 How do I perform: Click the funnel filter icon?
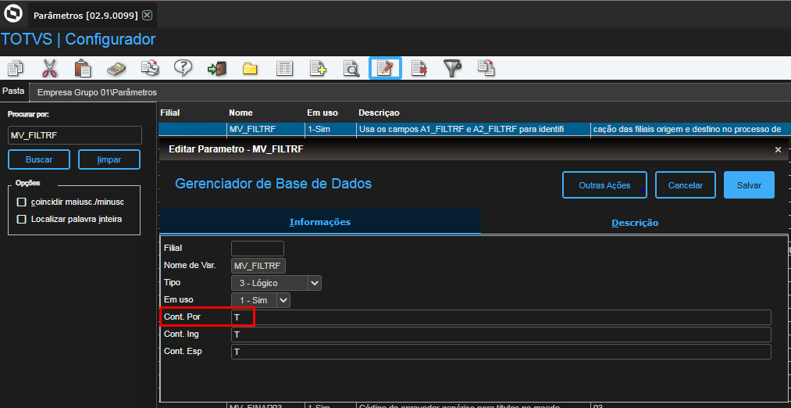pyautogui.click(x=453, y=68)
